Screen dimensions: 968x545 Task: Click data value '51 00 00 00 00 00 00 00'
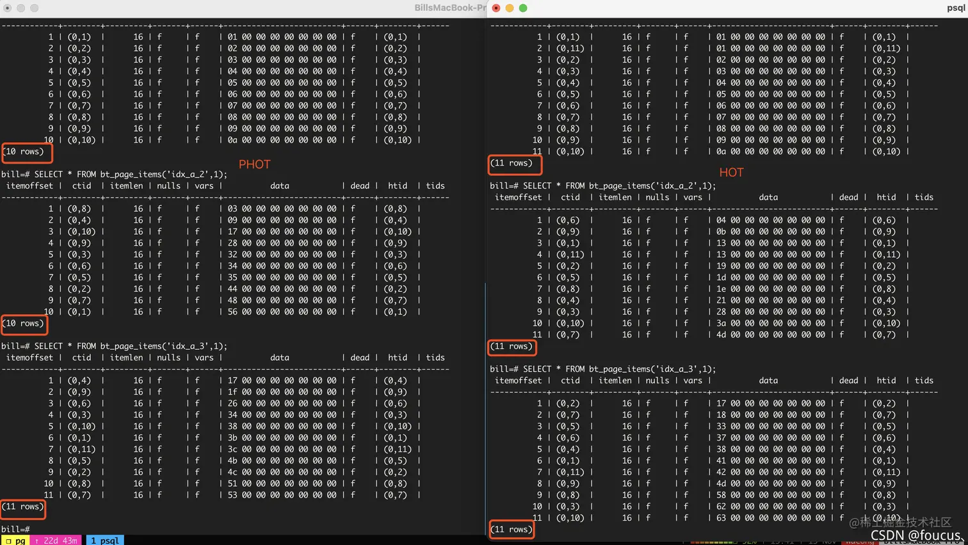point(282,484)
